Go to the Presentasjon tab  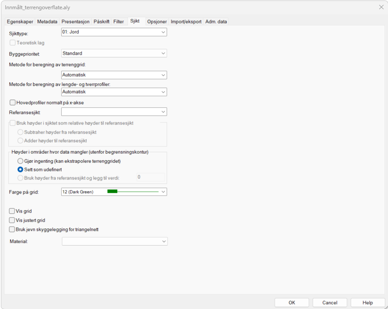tap(75, 22)
